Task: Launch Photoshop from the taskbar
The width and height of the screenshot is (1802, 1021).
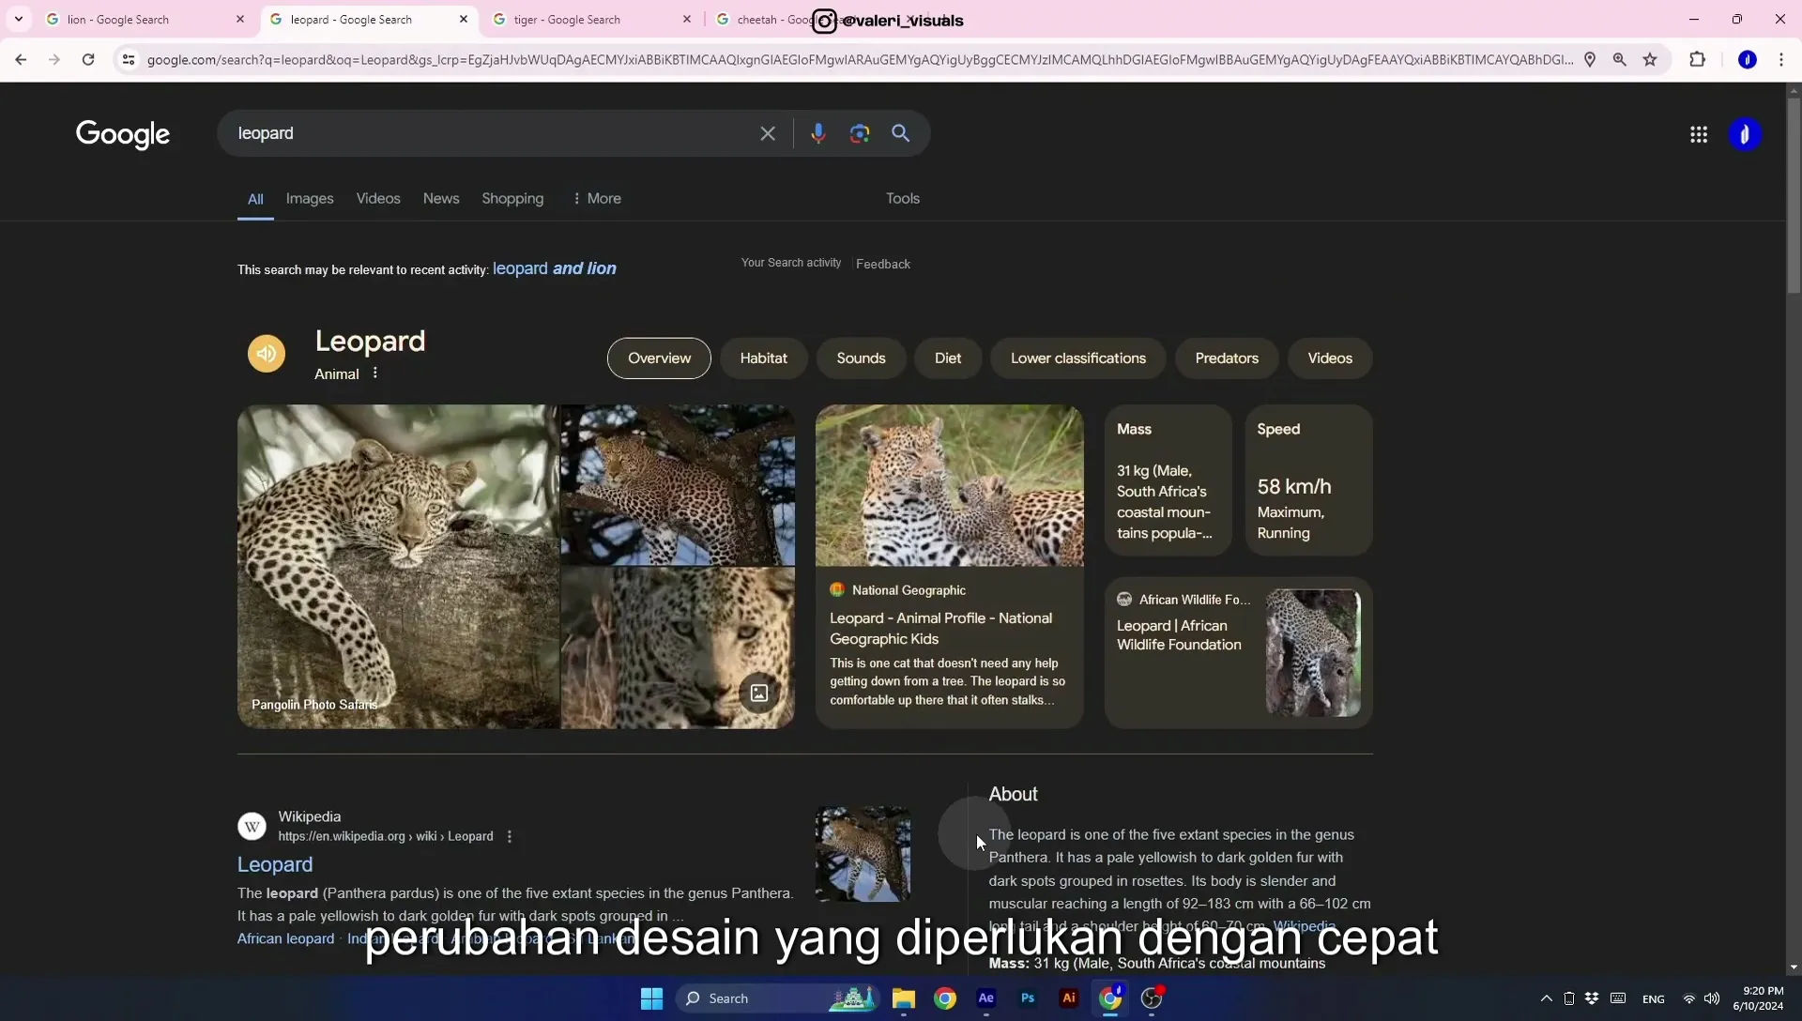Action: pos(1028,998)
